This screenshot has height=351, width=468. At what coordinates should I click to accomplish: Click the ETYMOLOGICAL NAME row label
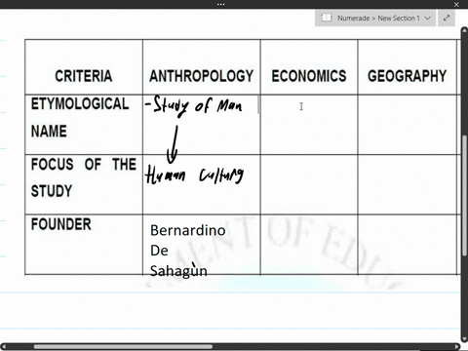pos(80,117)
